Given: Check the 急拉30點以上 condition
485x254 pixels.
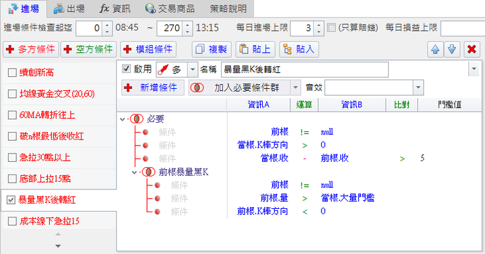Looking at the screenshot, I should click(x=12, y=158).
